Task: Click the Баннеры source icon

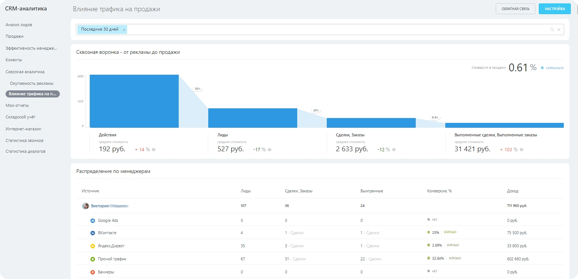Action: [93, 272]
